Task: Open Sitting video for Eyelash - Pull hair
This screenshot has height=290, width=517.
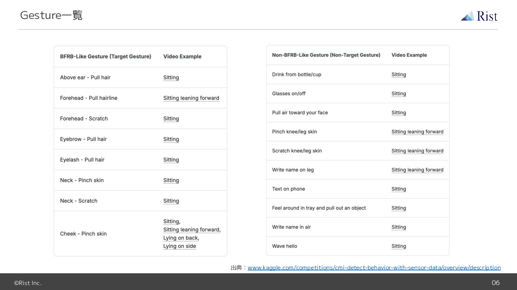Action: (x=171, y=160)
